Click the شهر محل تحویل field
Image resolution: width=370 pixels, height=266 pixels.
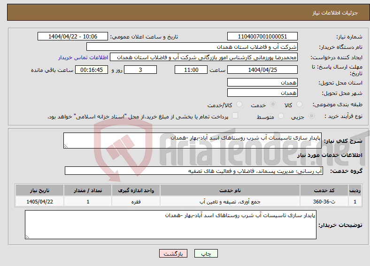click(262, 93)
